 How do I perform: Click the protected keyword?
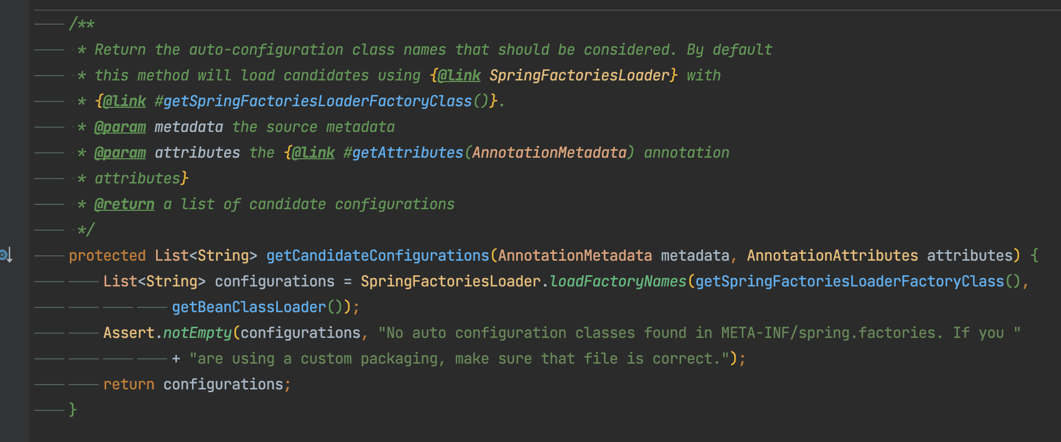107,256
